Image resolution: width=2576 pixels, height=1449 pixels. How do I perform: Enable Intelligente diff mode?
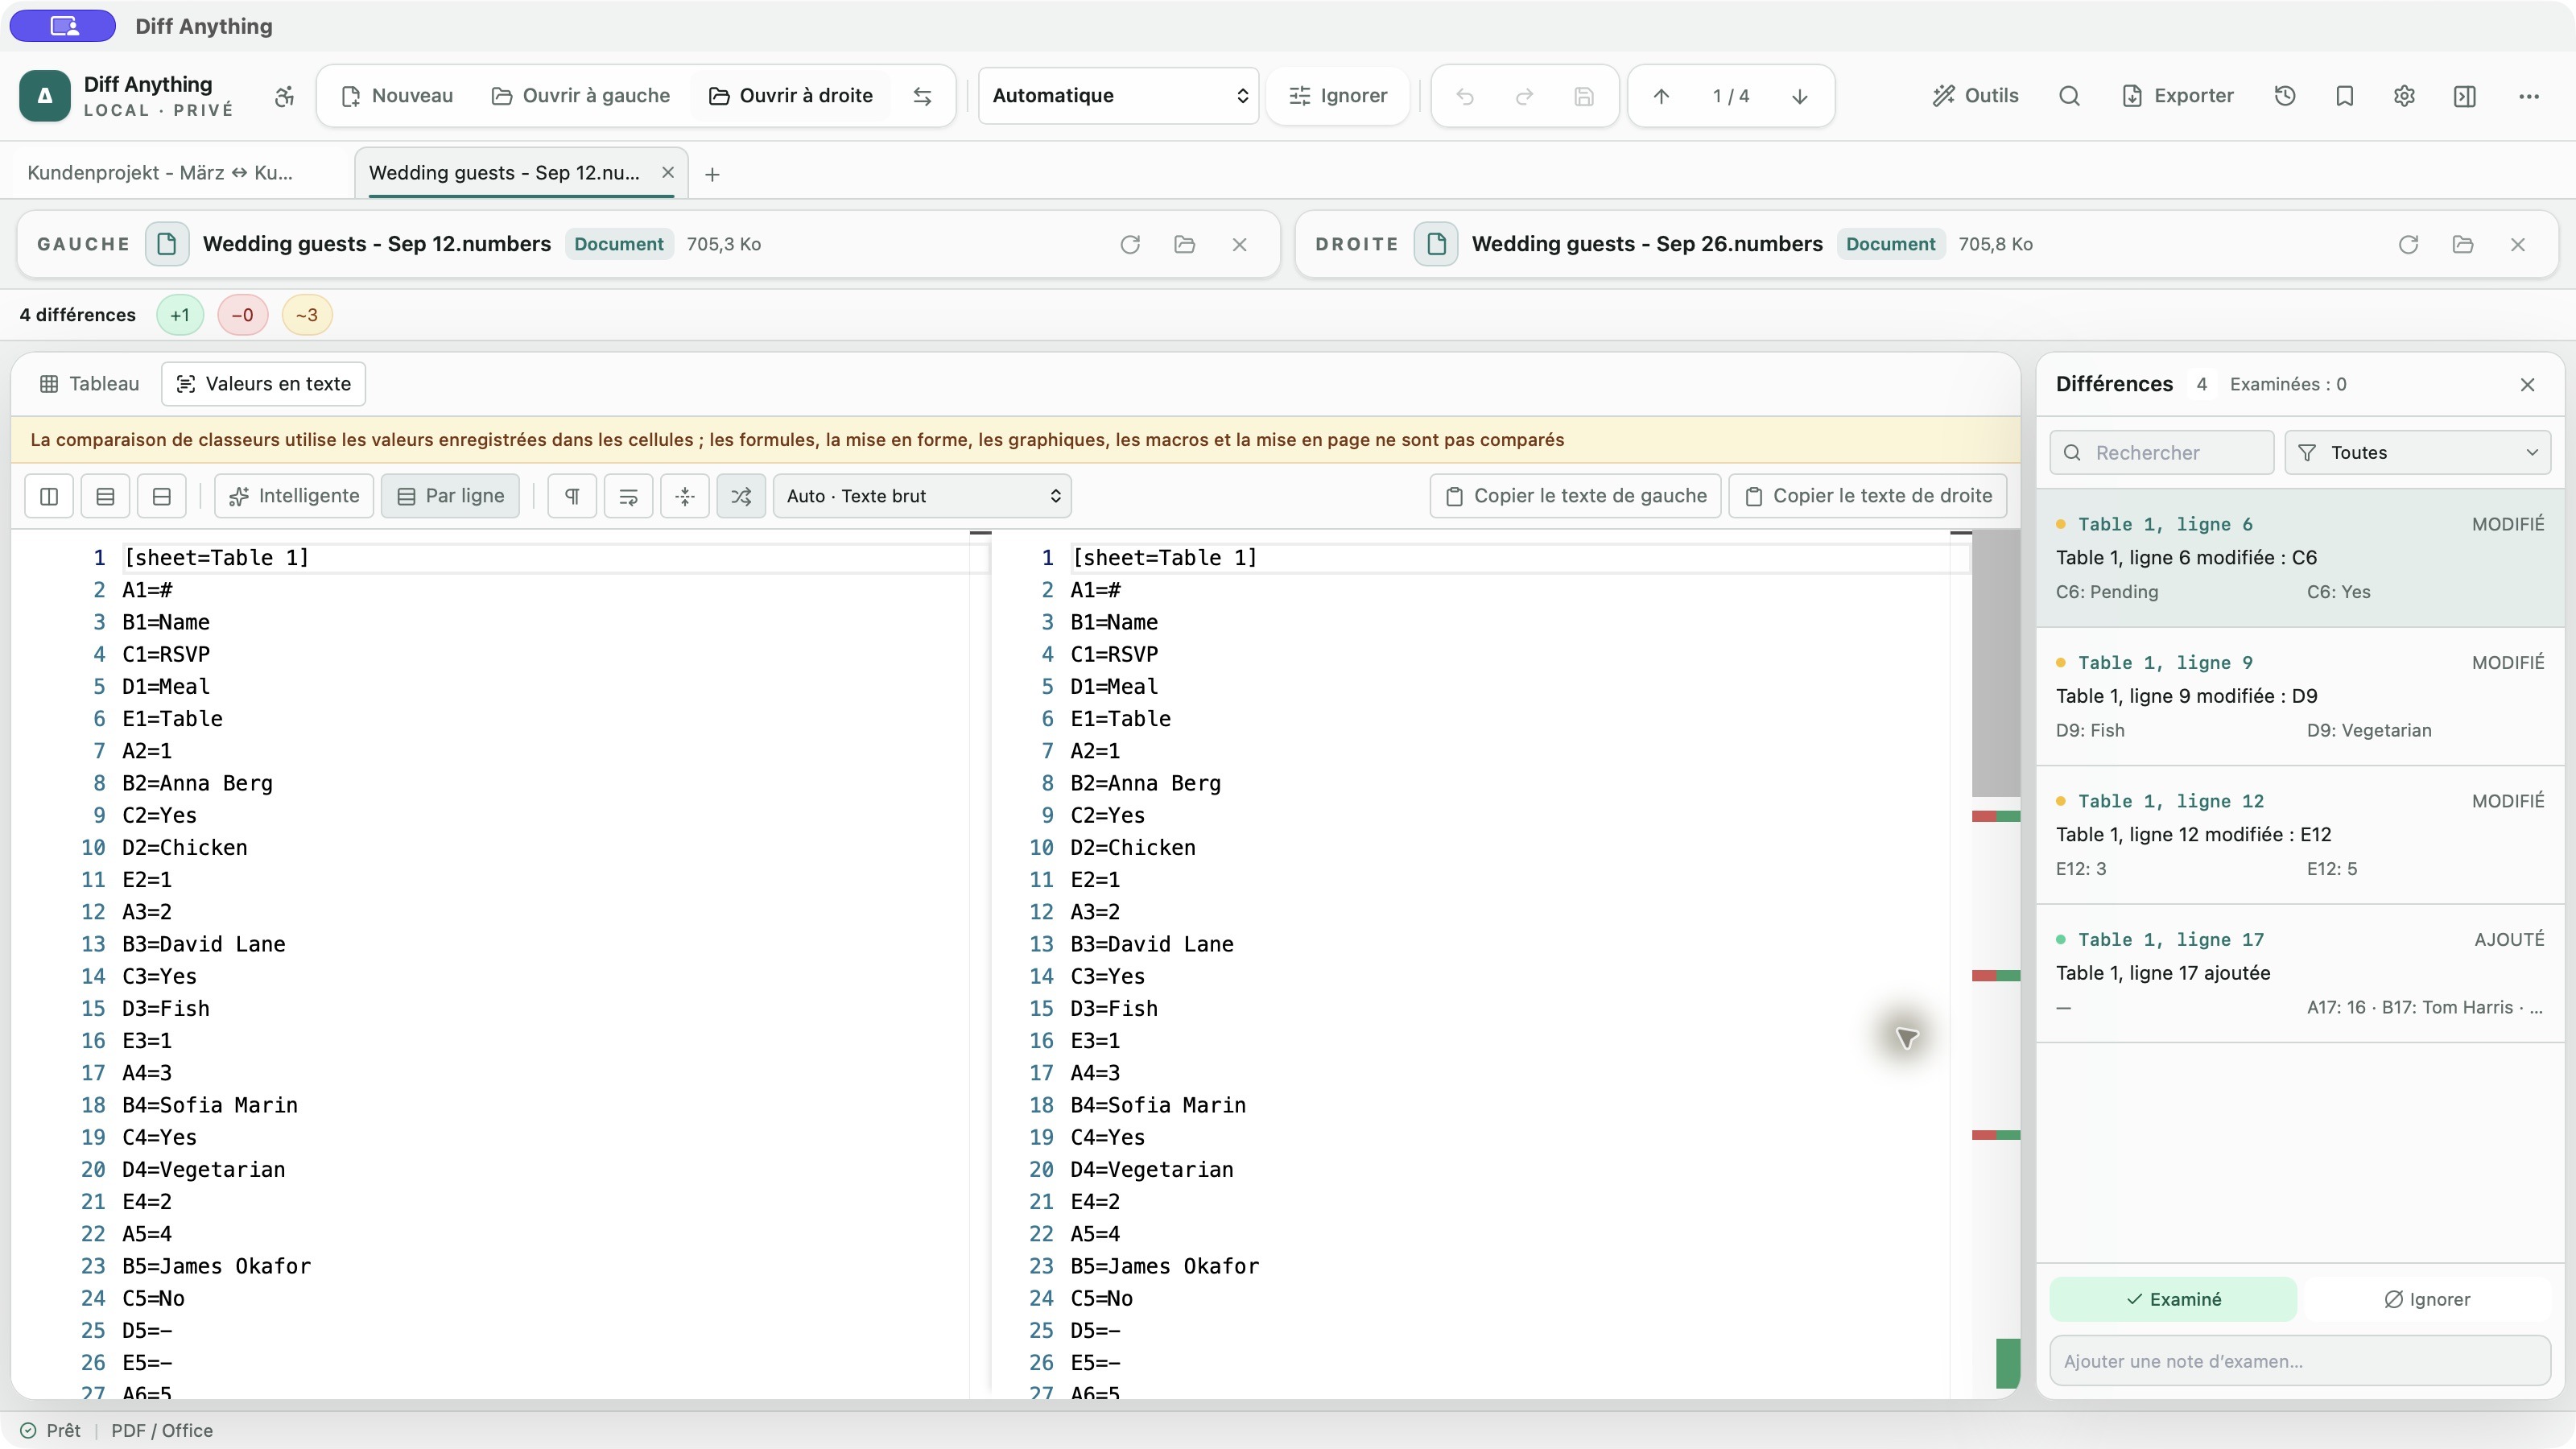coord(294,496)
